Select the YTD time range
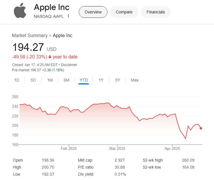This screenshot has height=180, width=214. [84, 80]
